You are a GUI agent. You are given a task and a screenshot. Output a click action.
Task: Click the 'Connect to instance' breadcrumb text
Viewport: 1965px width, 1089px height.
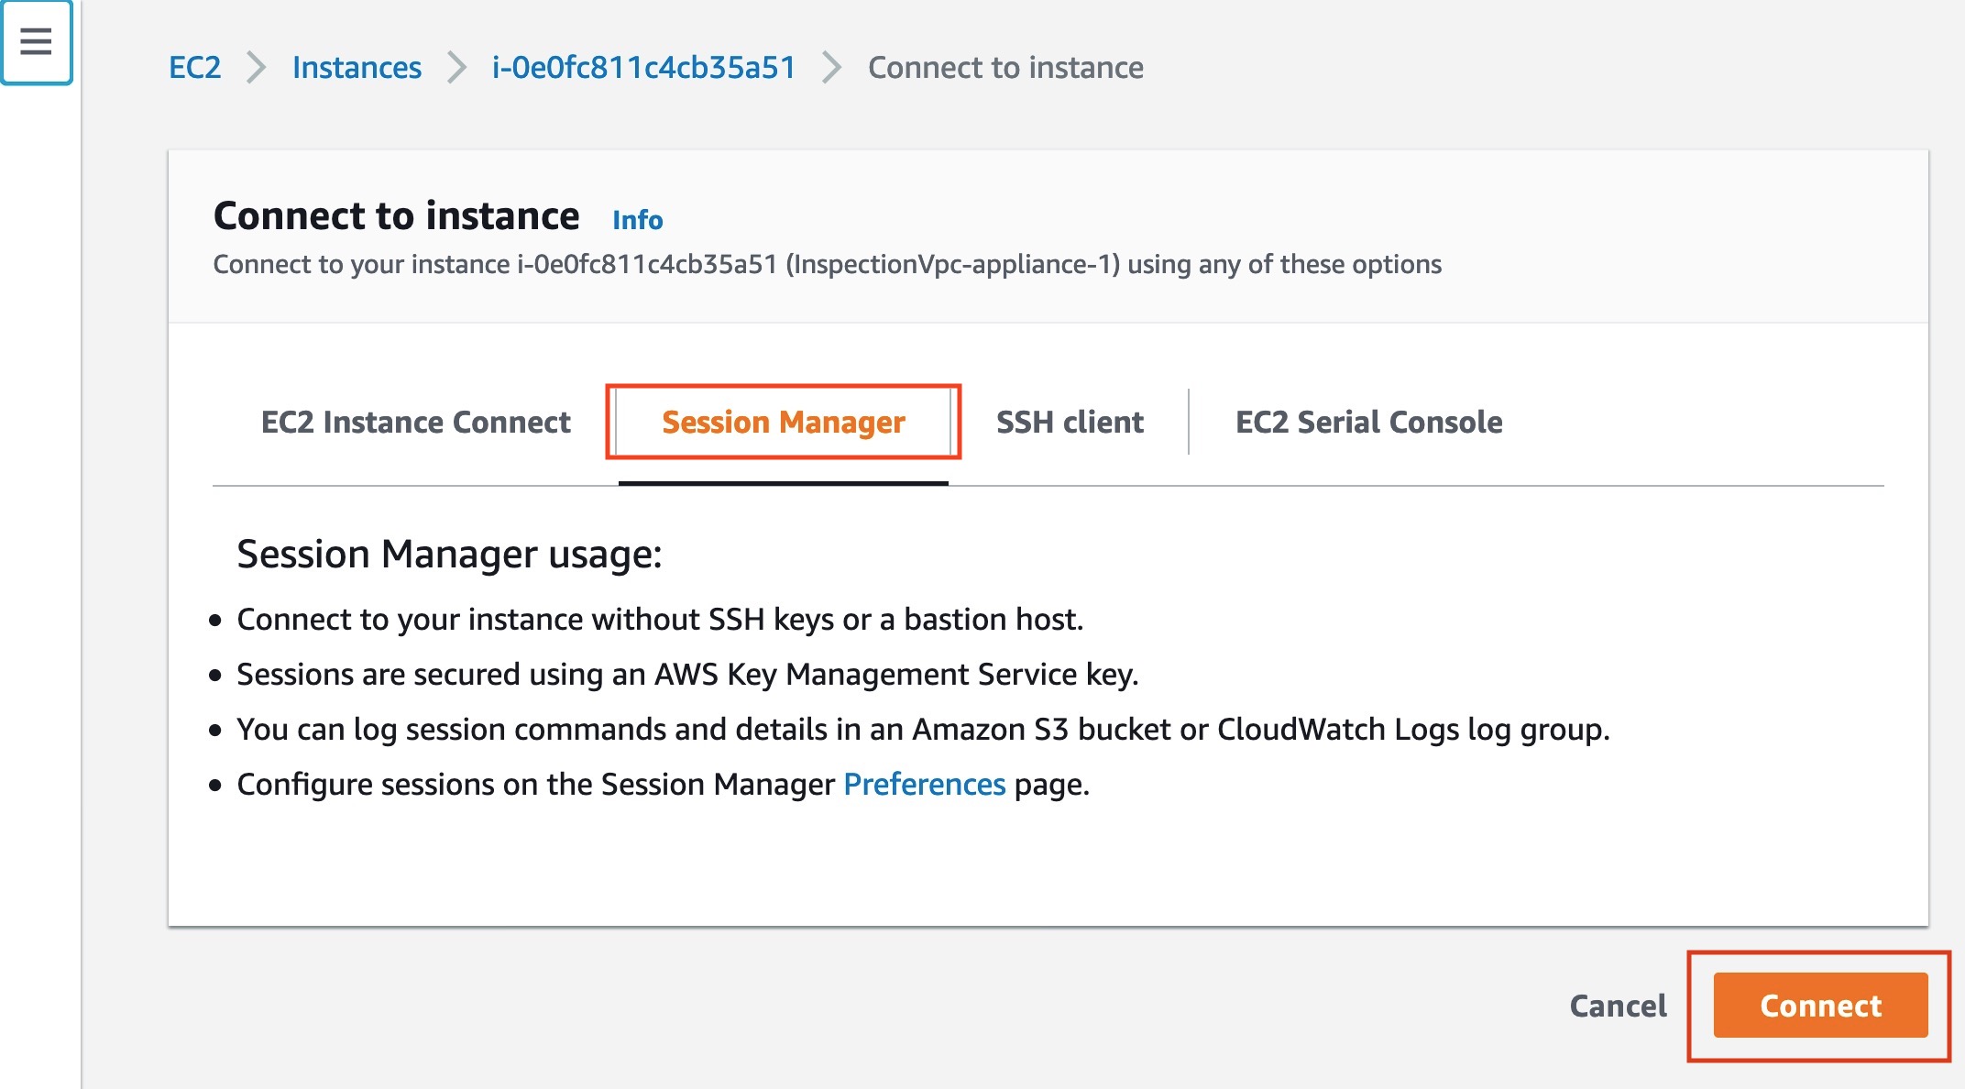coord(1005,68)
